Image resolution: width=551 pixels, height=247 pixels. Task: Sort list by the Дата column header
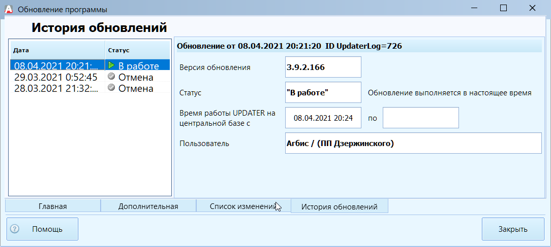[57, 50]
